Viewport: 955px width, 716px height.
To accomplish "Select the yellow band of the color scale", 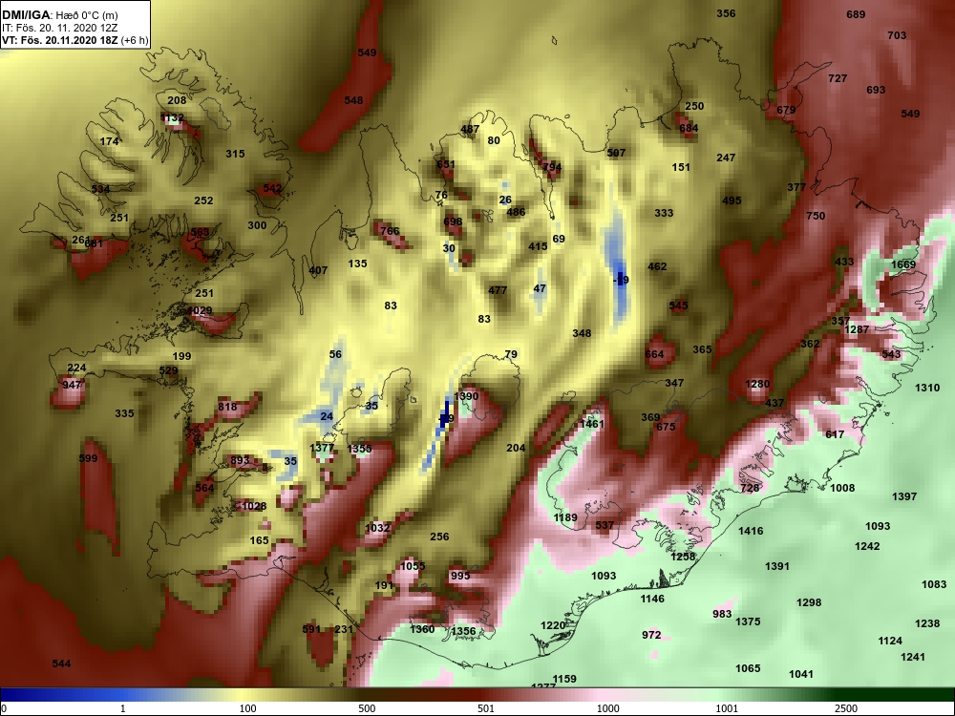I will [x=244, y=695].
